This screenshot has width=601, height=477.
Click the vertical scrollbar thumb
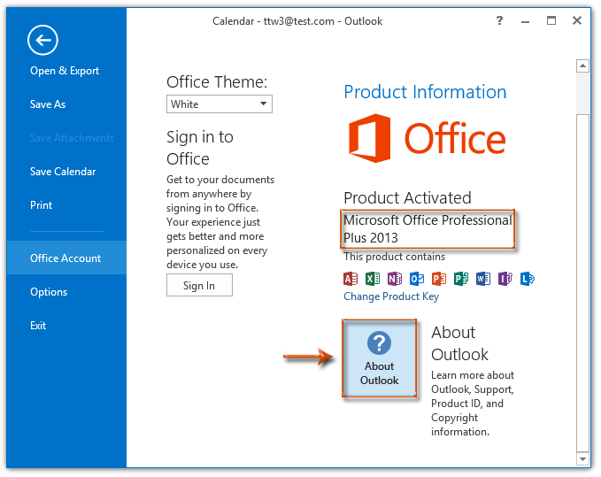click(x=582, y=283)
